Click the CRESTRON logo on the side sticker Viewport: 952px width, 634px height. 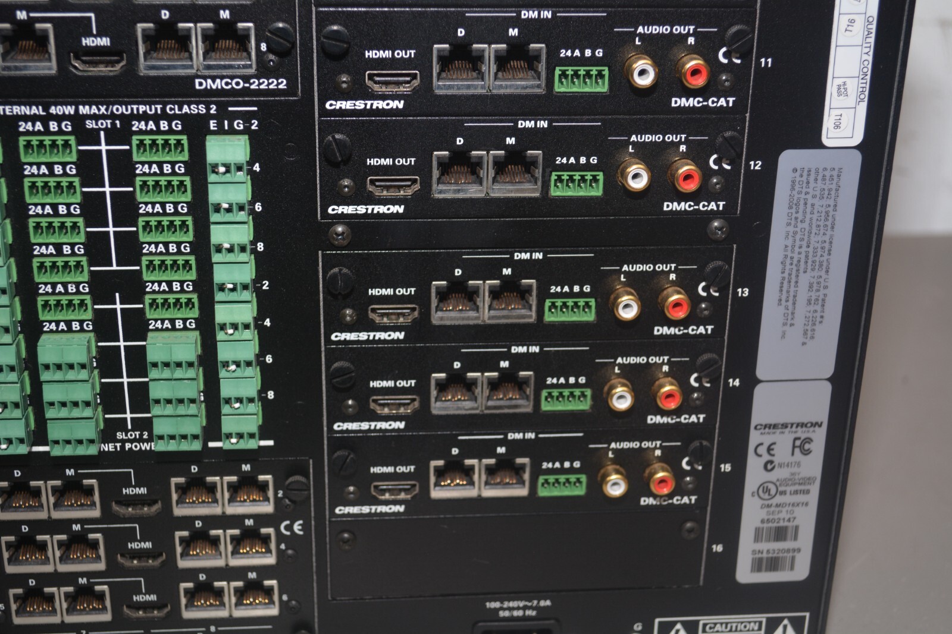pyautogui.click(x=788, y=426)
